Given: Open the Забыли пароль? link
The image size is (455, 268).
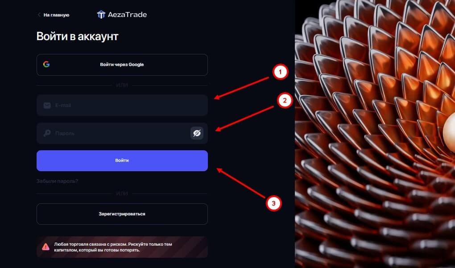Looking at the screenshot, I should (x=57, y=181).
